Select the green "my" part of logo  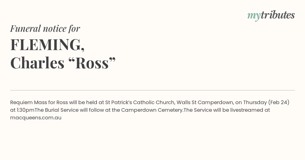pos(254,16)
